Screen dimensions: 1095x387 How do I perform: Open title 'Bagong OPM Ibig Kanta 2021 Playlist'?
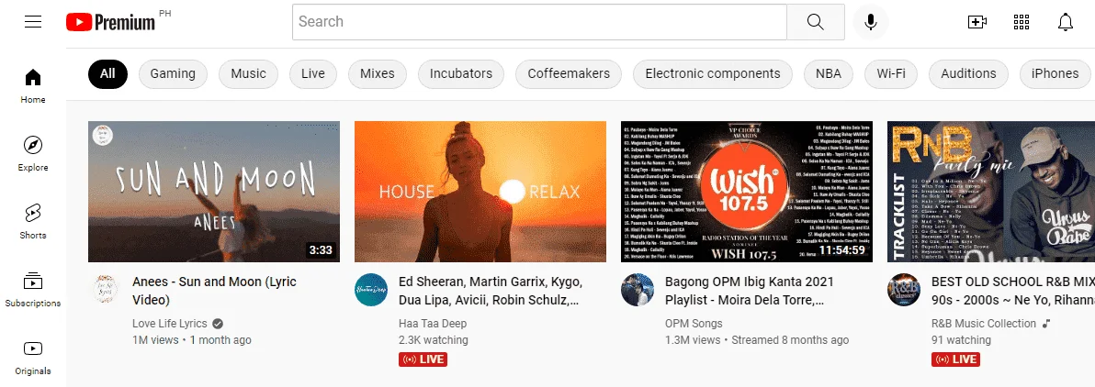[750, 291]
